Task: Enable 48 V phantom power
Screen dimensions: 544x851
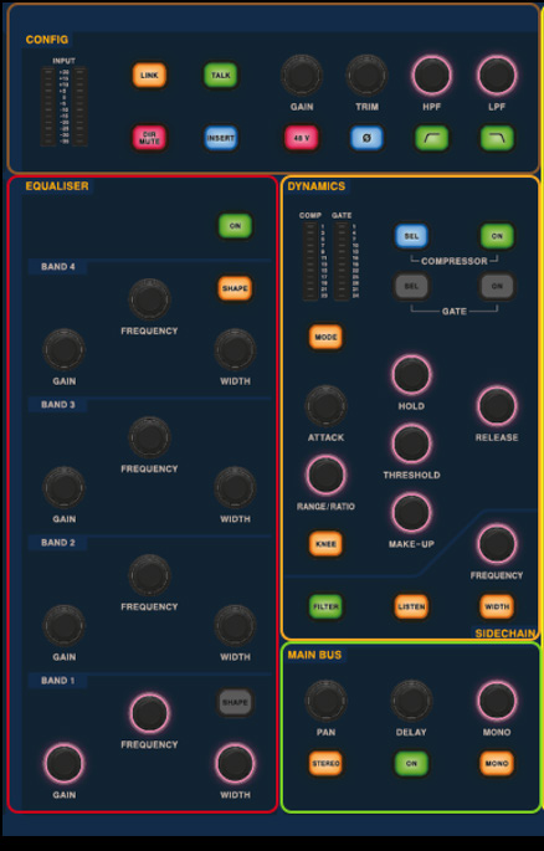Action: pos(301,139)
